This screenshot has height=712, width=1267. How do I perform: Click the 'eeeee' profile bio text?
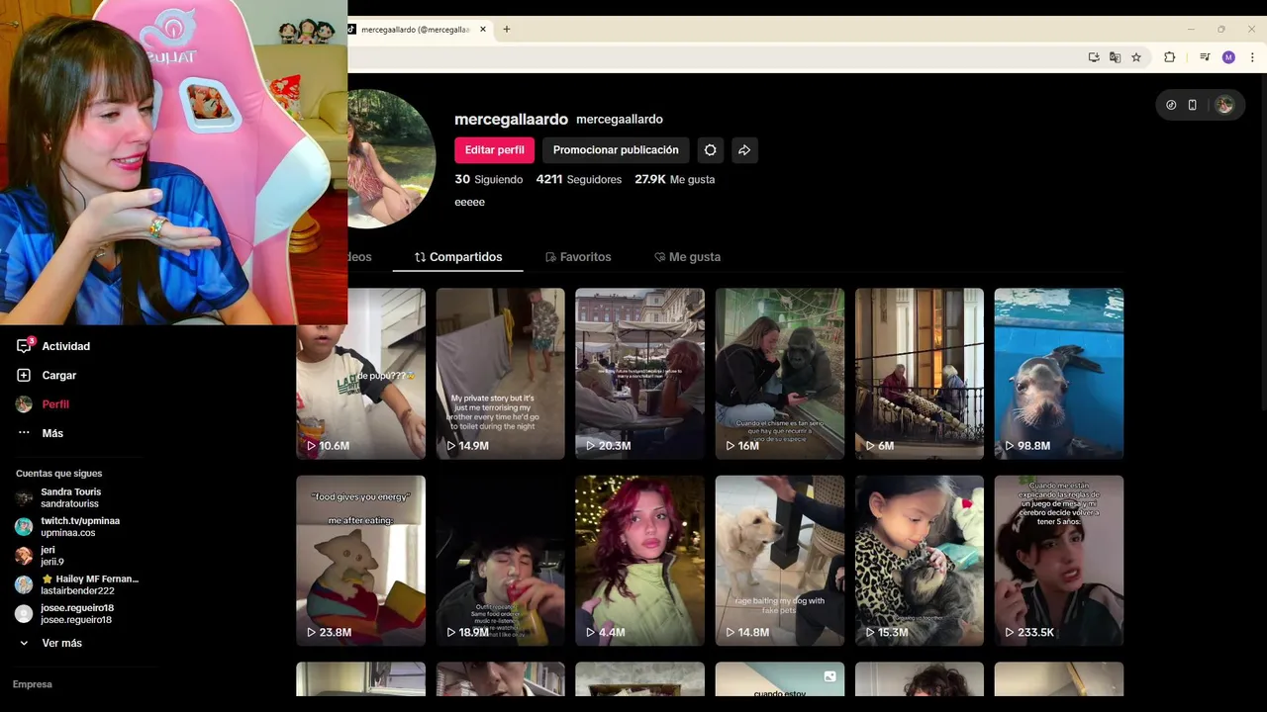click(469, 202)
